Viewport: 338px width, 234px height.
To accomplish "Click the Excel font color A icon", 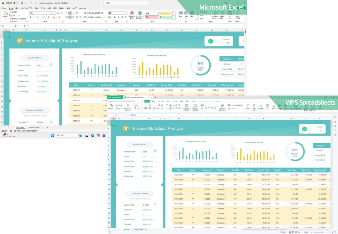I will pyautogui.click(x=54, y=17).
